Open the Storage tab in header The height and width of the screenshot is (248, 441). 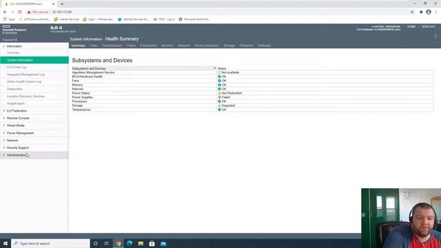coord(229,45)
